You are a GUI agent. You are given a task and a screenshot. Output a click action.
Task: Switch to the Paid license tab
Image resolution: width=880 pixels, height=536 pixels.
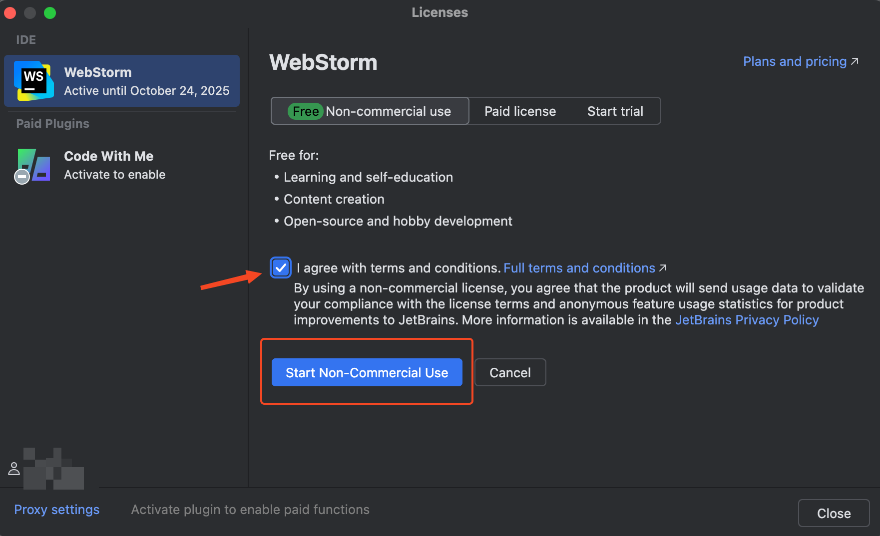[x=520, y=111]
